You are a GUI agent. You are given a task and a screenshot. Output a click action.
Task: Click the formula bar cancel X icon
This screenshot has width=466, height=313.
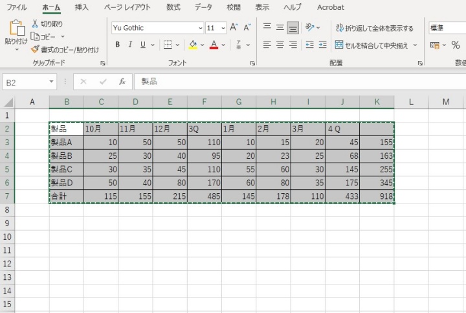pos(83,82)
